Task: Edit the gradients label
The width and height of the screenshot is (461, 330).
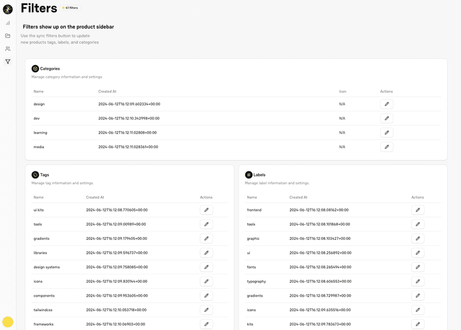Action: pos(418,295)
